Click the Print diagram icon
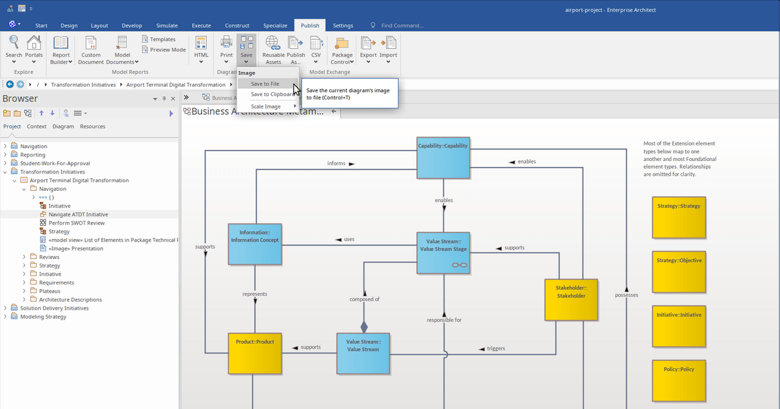780x409 pixels. click(226, 47)
